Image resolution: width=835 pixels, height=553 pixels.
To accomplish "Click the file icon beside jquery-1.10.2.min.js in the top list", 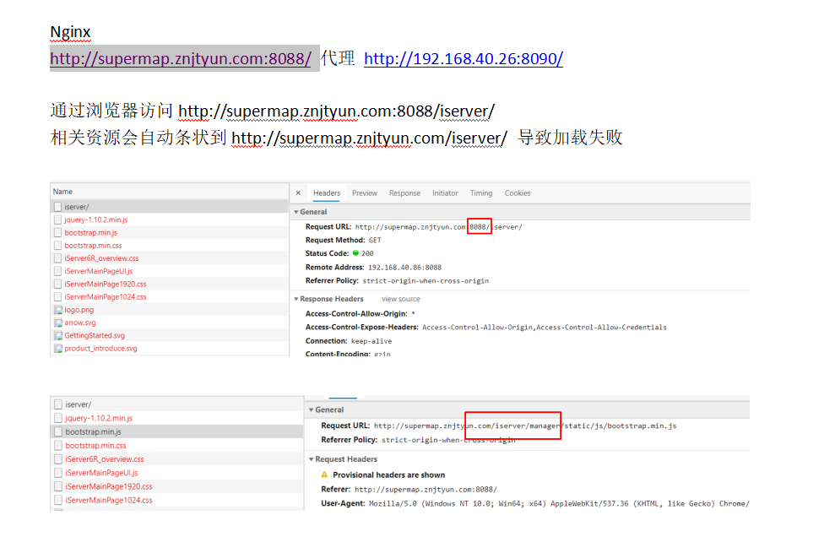I will [58, 220].
